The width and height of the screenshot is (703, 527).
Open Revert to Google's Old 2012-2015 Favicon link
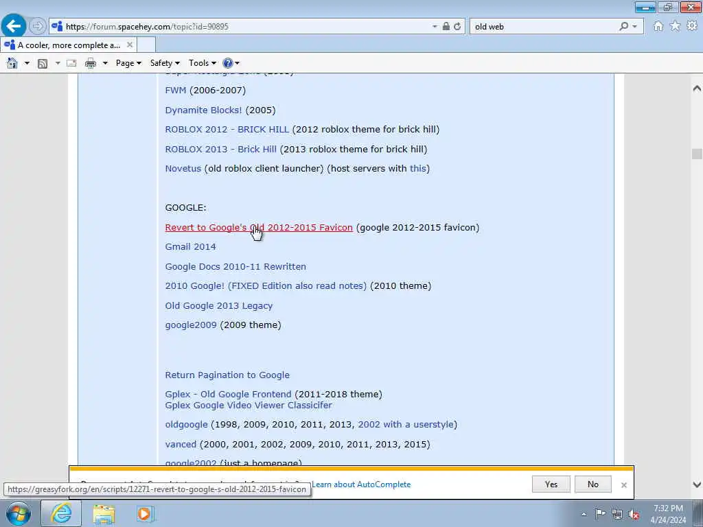click(x=259, y=227)
